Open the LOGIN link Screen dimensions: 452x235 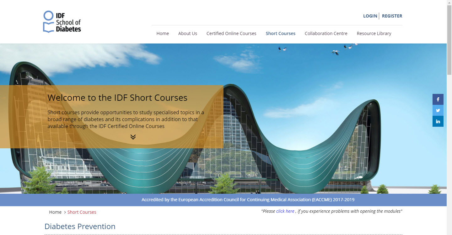click(x=370, y=16)
